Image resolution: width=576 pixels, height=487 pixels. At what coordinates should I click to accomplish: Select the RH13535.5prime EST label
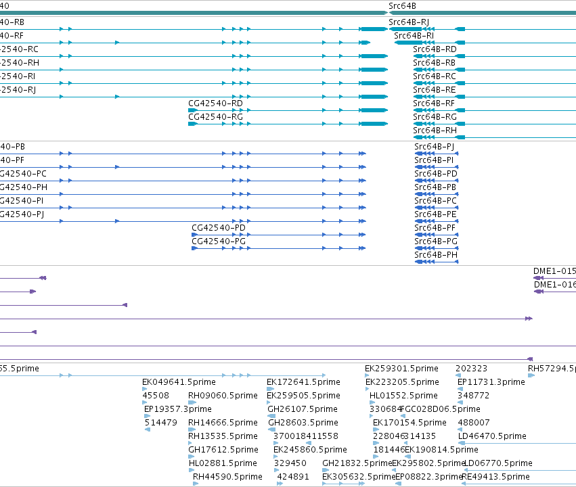223,437
